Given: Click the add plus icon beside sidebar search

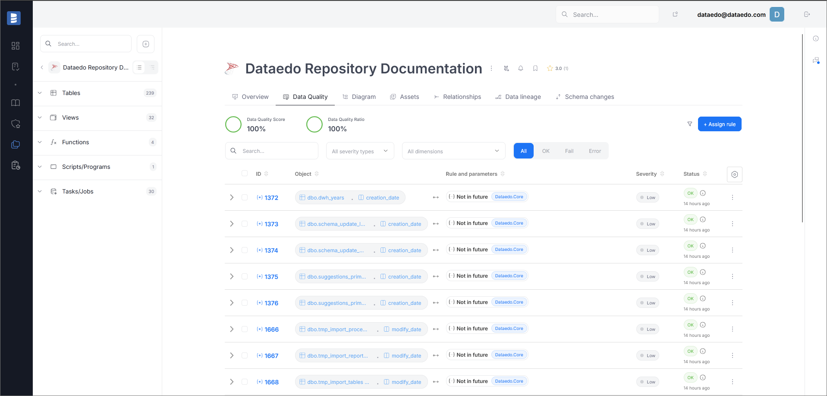Looking at the screenshot, I should 146,44.
